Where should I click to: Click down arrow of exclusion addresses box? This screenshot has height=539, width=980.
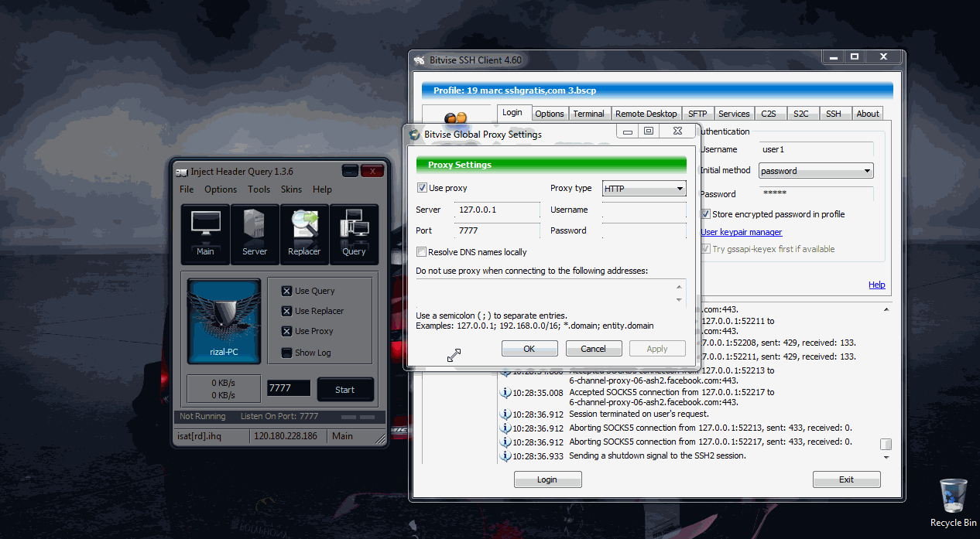coord(680,299)
